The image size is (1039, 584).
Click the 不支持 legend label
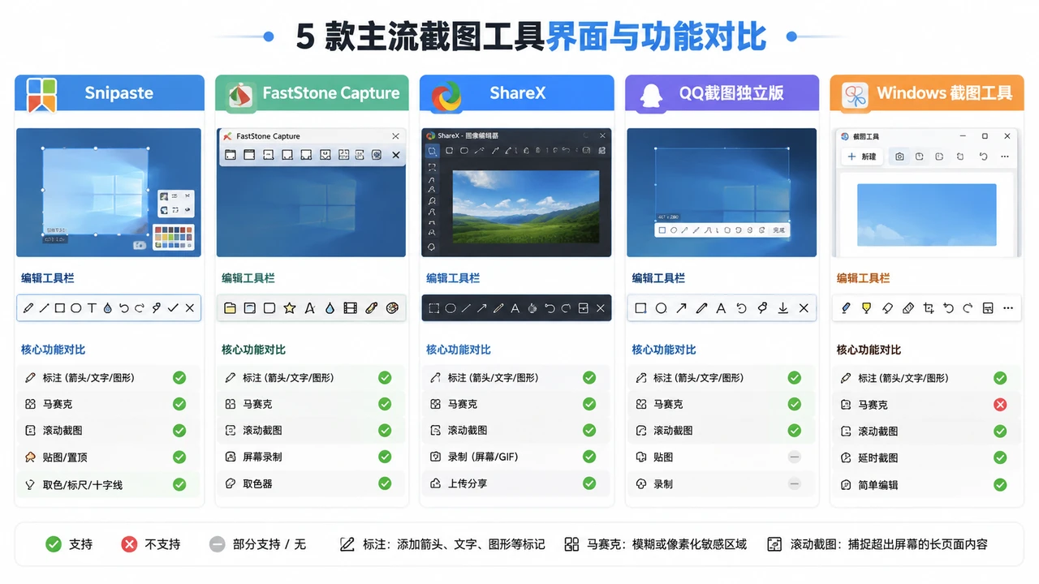tap(162, 544)
